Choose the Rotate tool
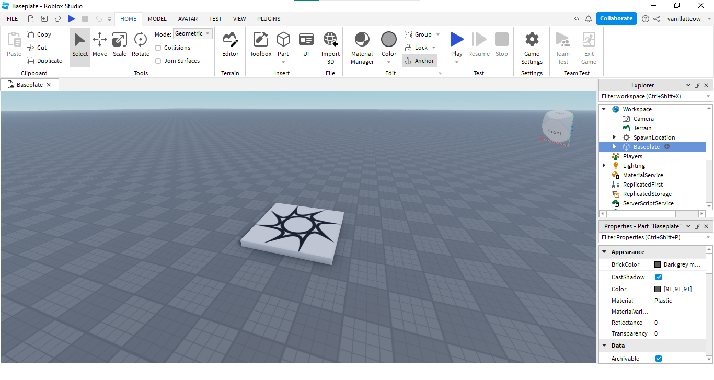This screenshot has height=380, width=714. tap(140, 45)
